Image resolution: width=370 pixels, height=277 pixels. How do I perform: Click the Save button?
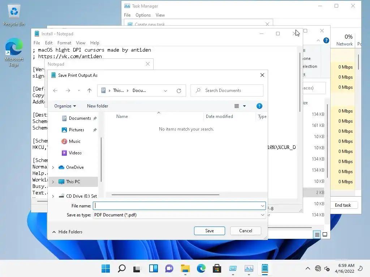210,231
